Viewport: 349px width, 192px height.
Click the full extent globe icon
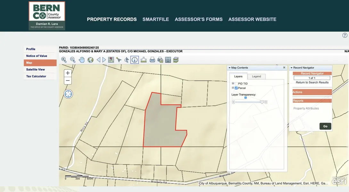91,60
